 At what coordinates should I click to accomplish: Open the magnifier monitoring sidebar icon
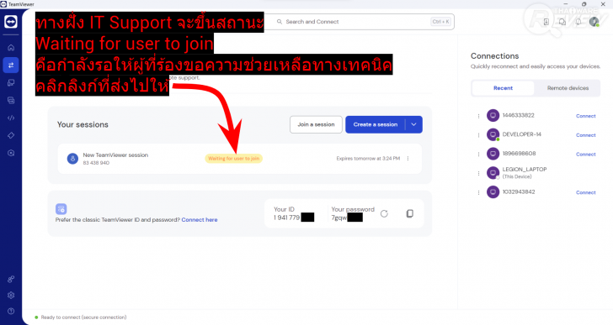[x=11, y=153]
